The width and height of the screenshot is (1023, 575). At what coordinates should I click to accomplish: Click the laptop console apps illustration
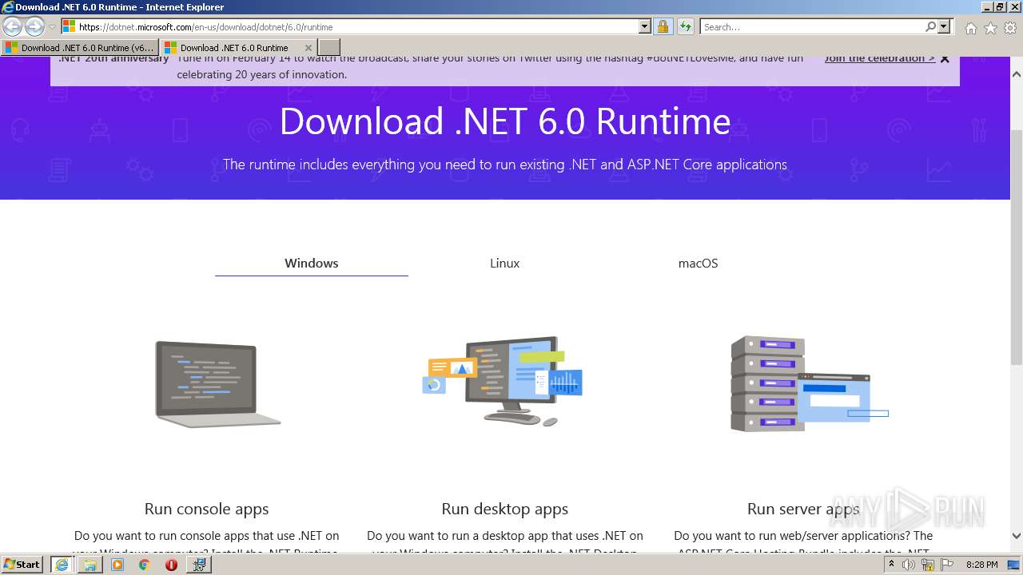pos(217,384)
